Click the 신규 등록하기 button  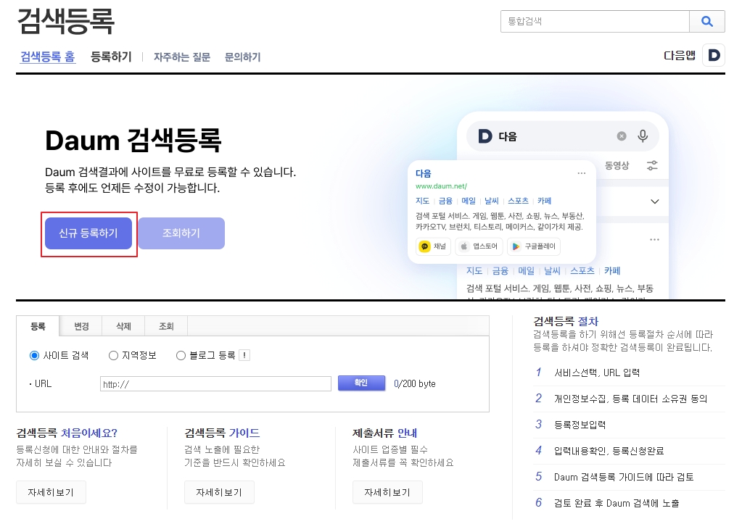[x=88, y=233]
